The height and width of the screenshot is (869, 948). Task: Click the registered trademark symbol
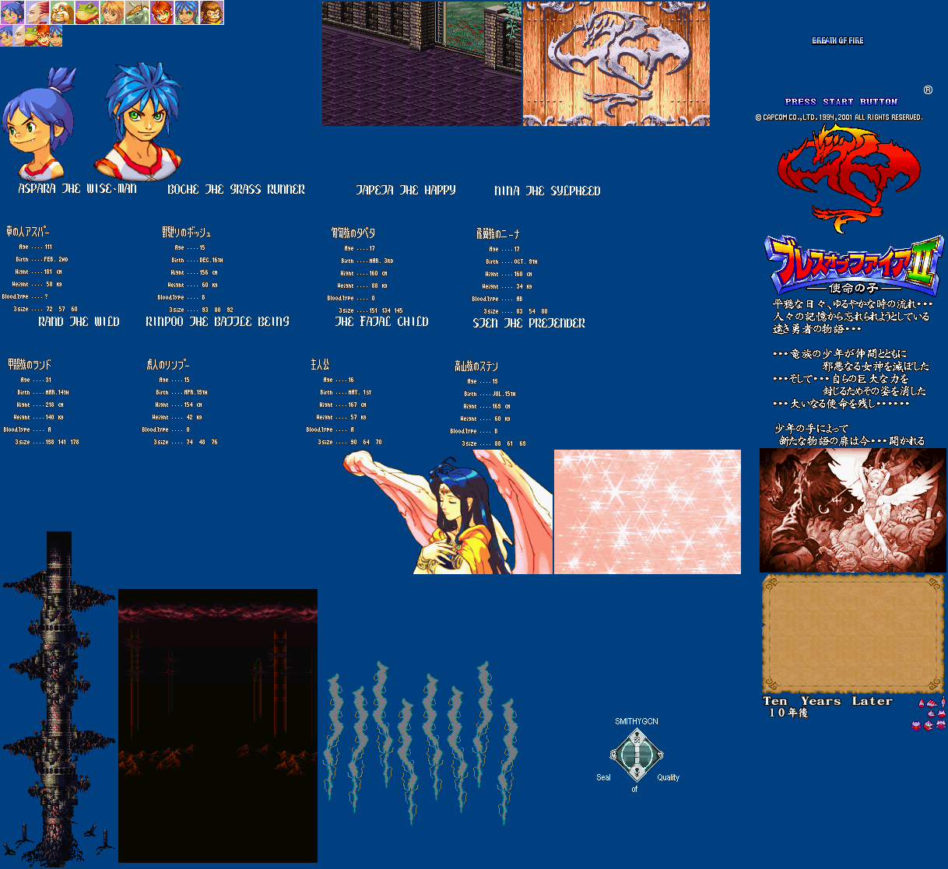[928, 90]
